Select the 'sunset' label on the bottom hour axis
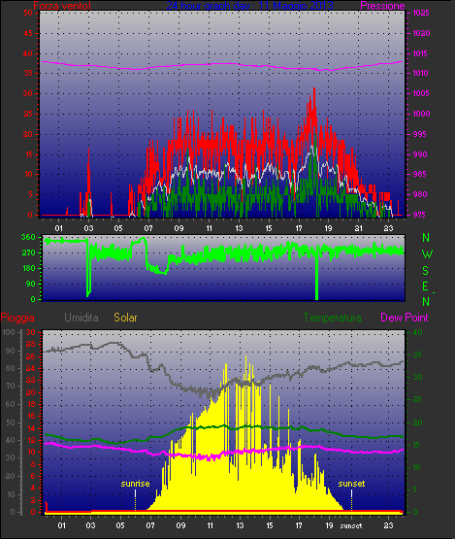Screen dimensions: 455x539 tap(351, 526)
